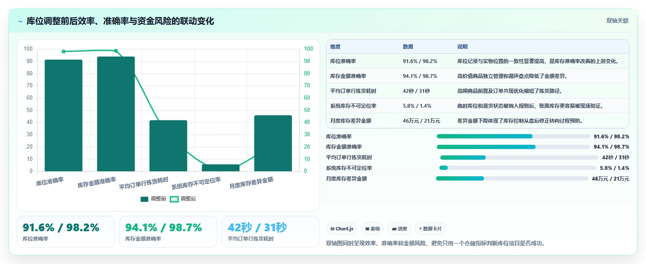
Task: Click the footer note starting 双轴图同时呈现
Action: click(x=435, y=244)
